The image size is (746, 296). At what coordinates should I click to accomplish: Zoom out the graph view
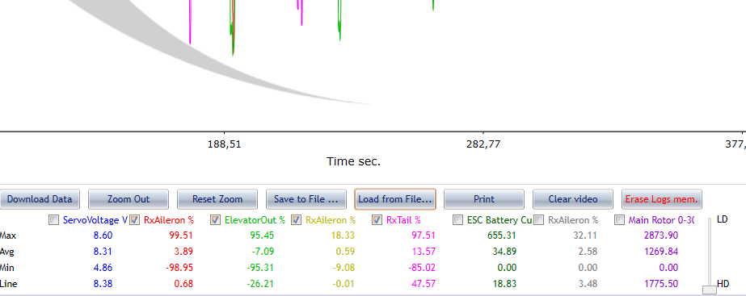(x=129, y=199)
